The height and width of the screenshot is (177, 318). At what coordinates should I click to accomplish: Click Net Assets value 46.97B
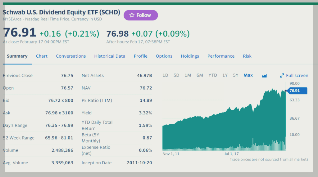144,76
